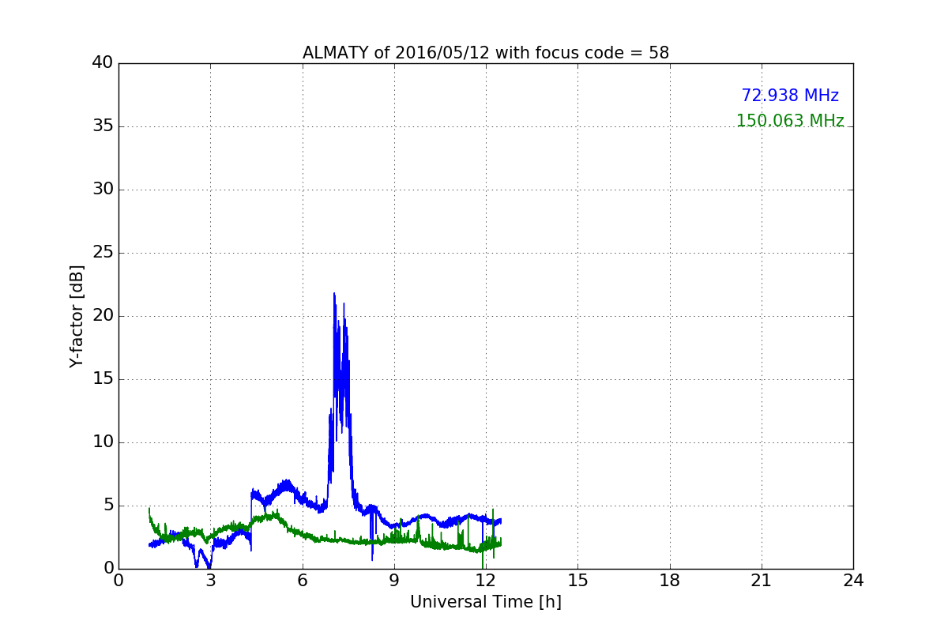
Task: Click the x-axis tick label '12'
Action: pyautogui.click(x=486, y=581)
